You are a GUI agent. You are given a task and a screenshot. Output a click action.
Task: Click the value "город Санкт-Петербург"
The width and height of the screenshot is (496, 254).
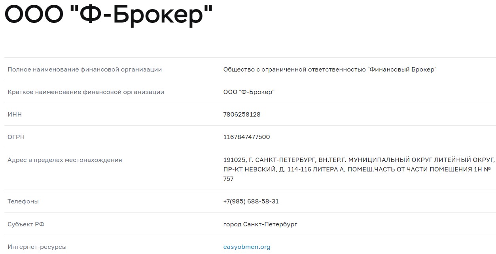click(x=260, y=224)
